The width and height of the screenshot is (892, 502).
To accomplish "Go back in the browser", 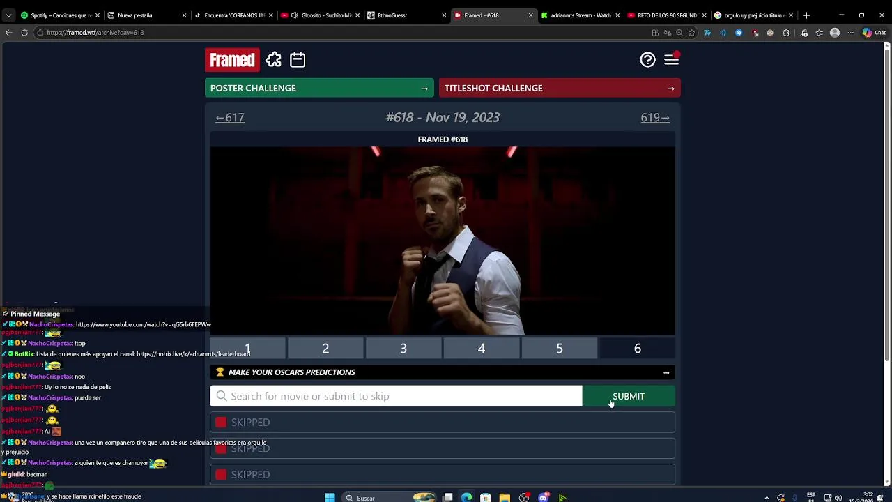I will pos(8,33).
